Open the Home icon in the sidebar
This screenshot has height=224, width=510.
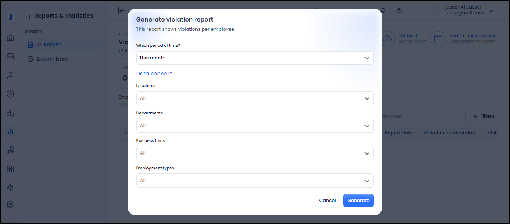tap(10, 38)
